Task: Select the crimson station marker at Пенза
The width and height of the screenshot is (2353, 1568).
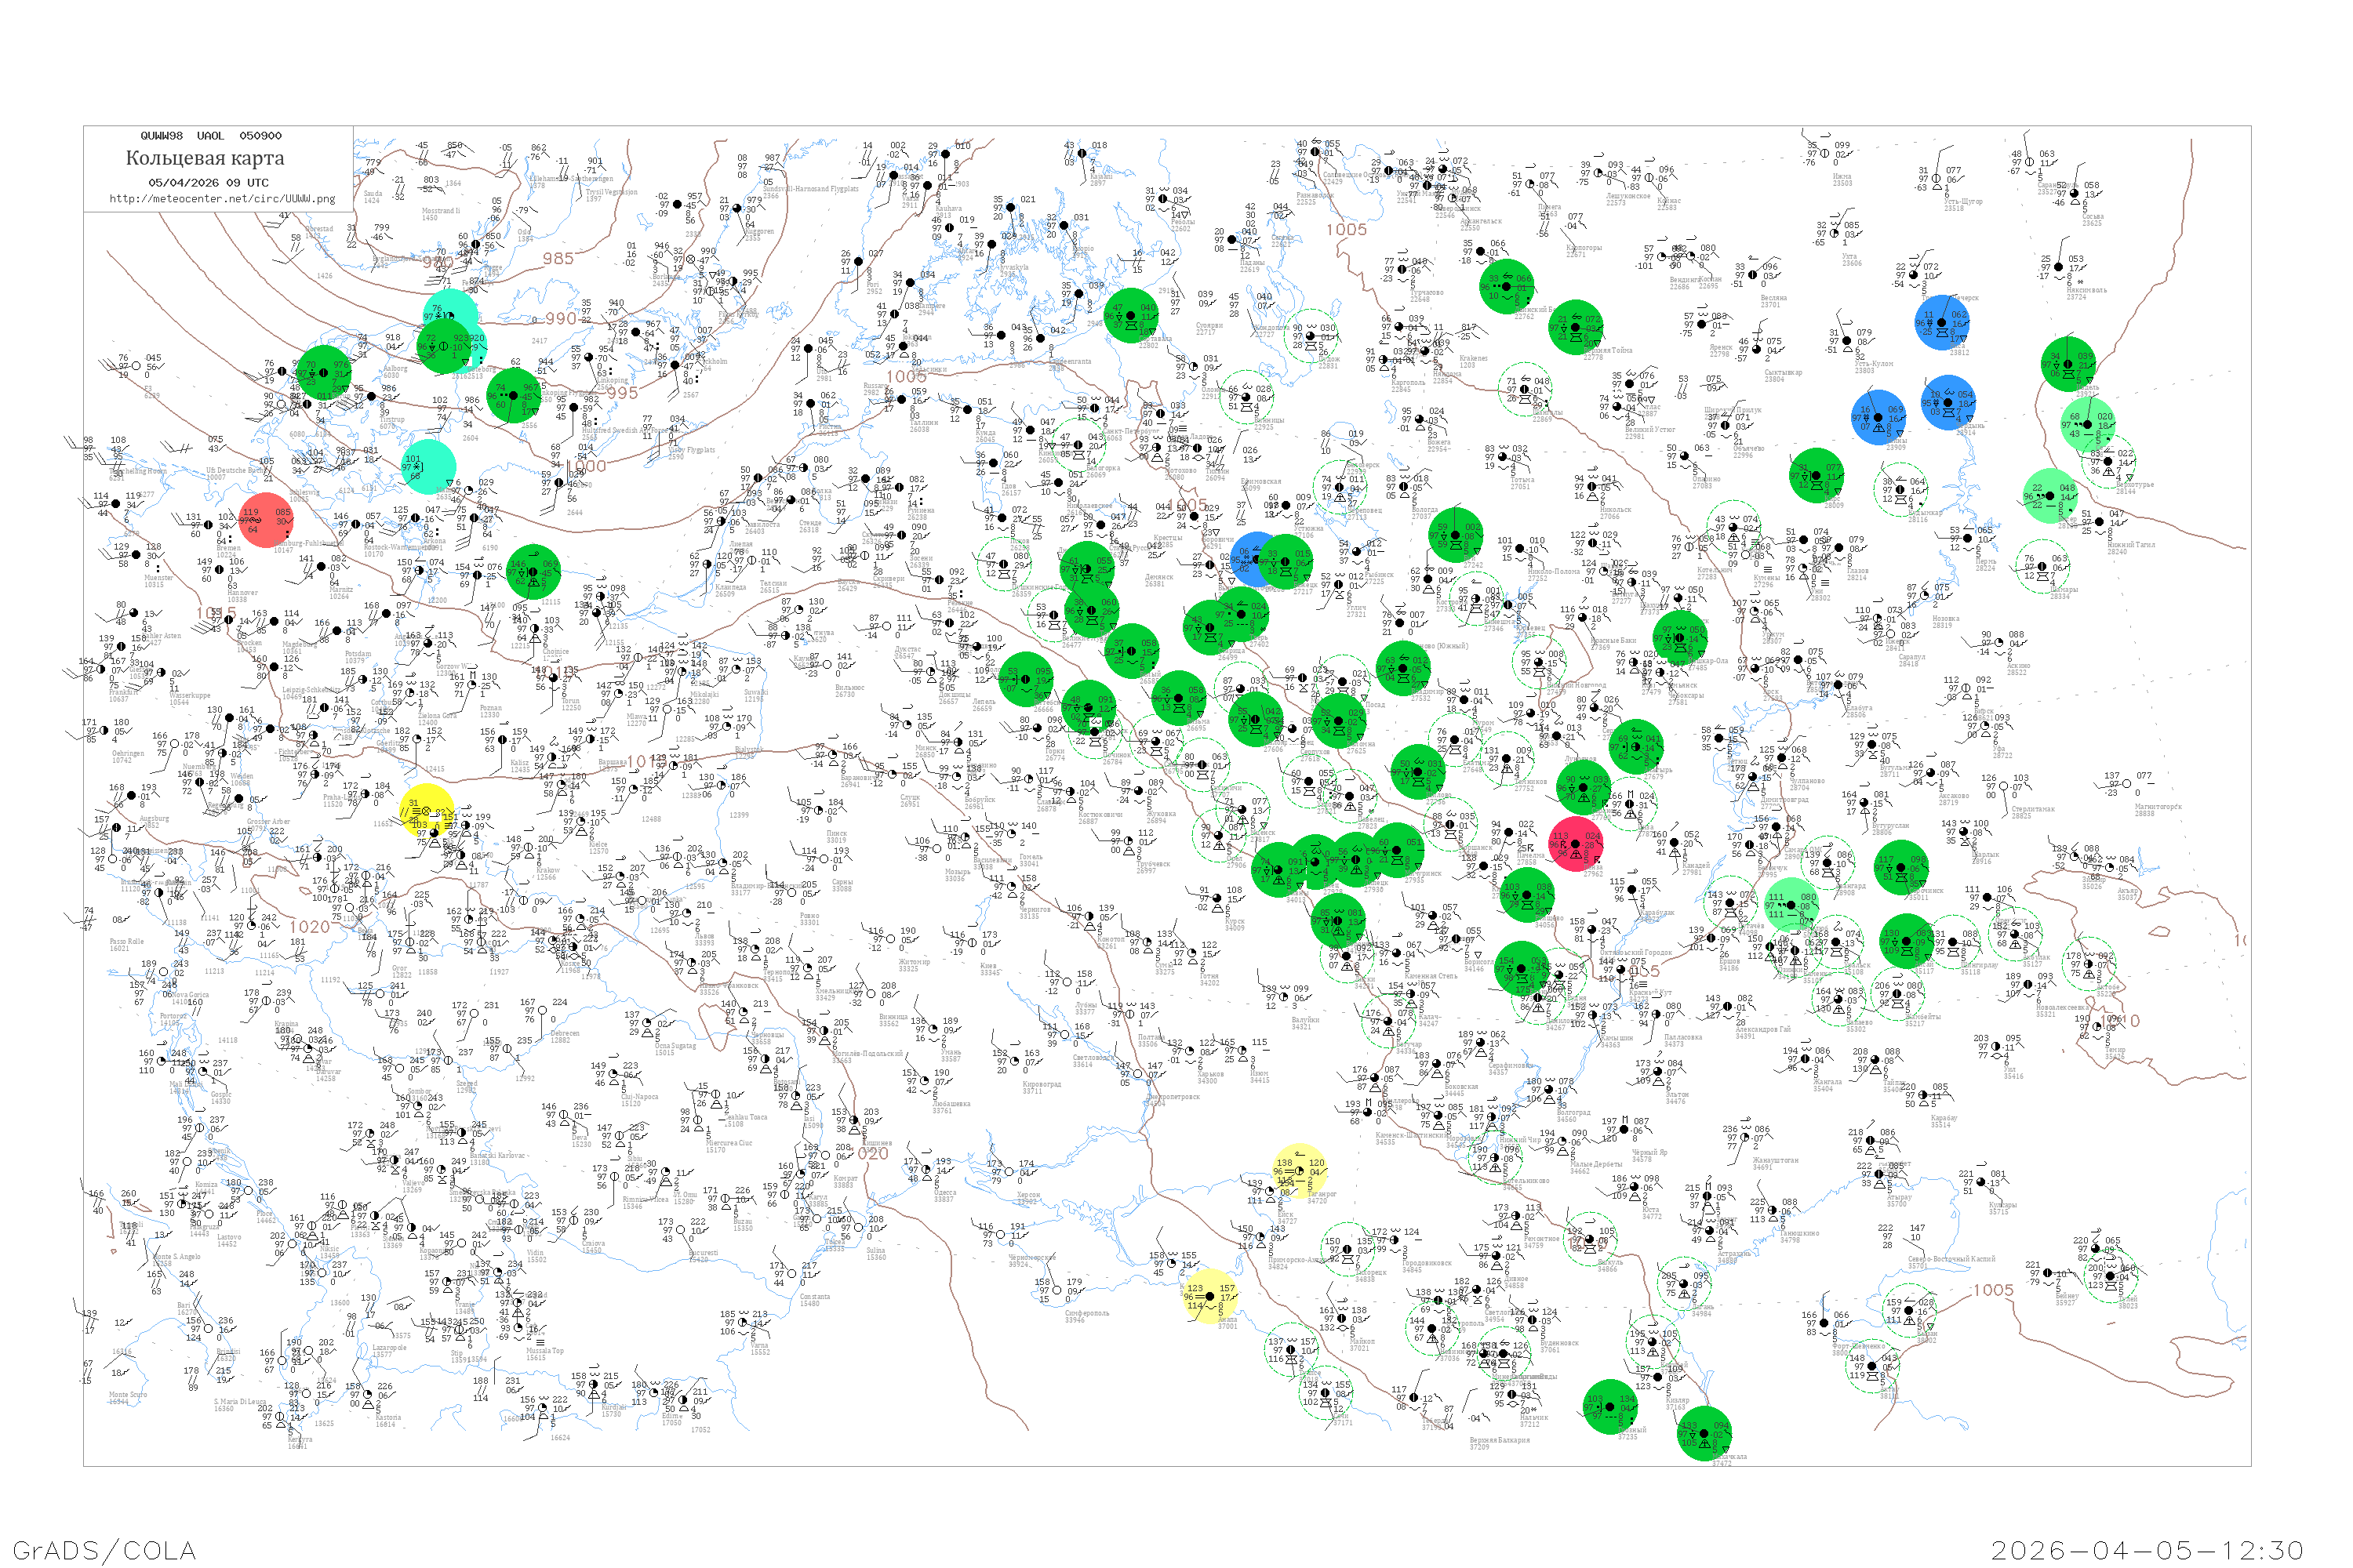Action: click(x=1576, y=843)
